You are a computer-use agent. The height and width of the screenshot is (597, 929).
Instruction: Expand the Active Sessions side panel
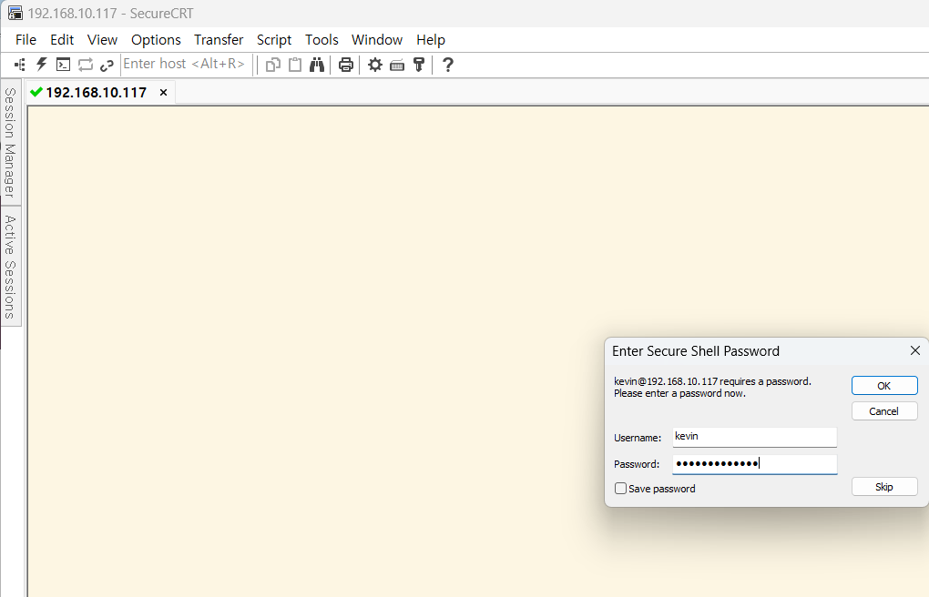pyautogui.click(x=10, y=267)
